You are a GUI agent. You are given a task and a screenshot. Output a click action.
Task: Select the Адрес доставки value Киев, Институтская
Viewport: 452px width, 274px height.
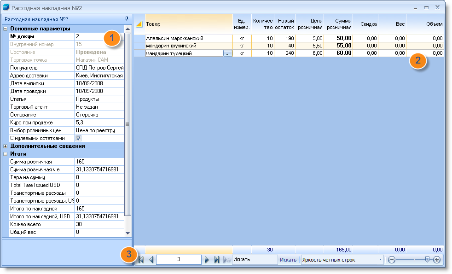pos(99,76)
